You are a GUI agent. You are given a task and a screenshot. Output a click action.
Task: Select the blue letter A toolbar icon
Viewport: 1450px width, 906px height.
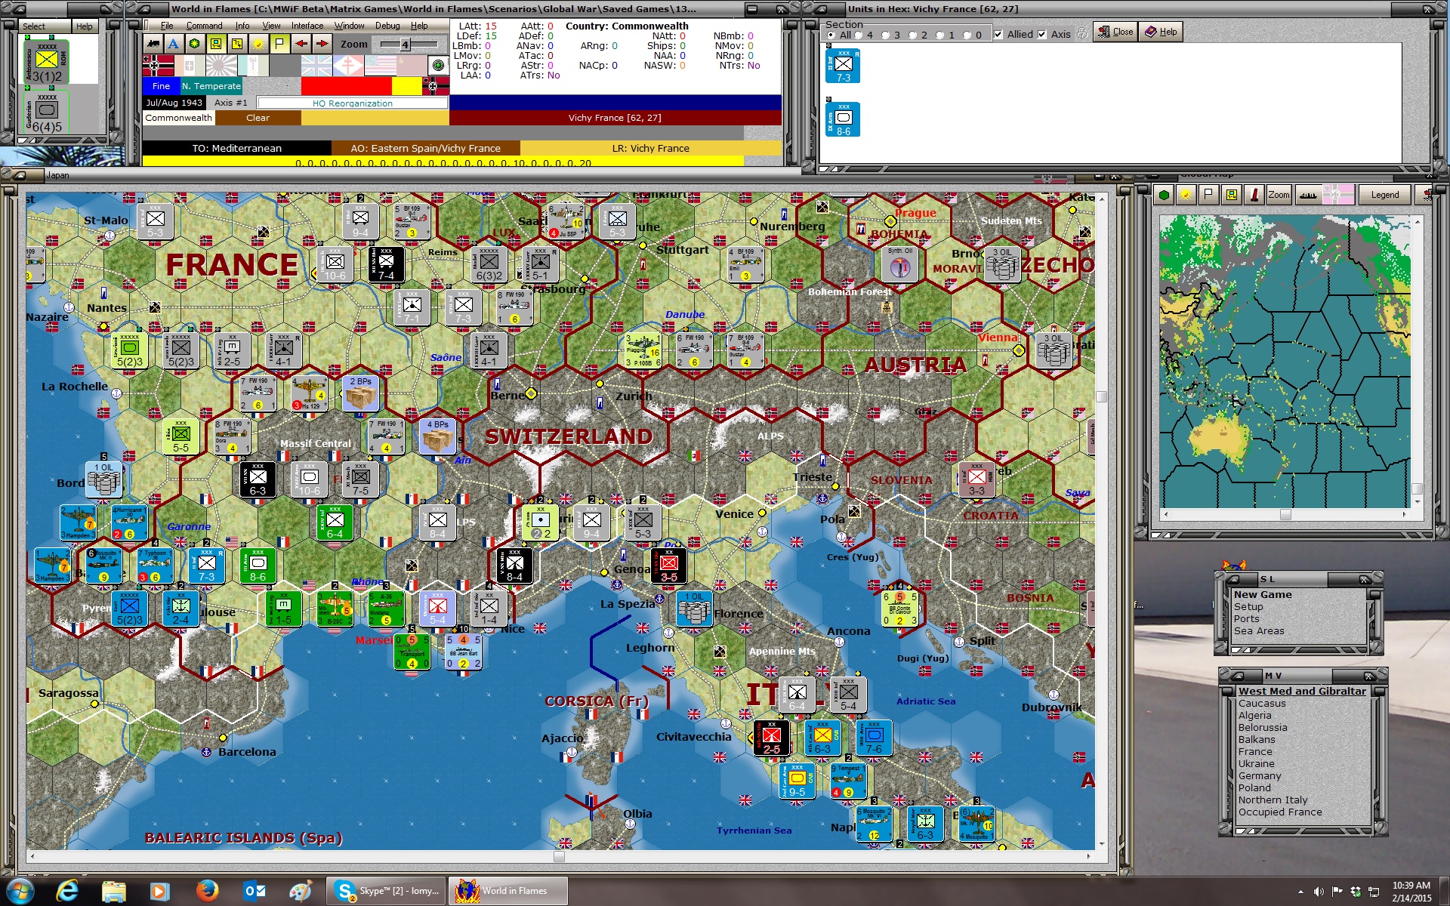(174, 44)
